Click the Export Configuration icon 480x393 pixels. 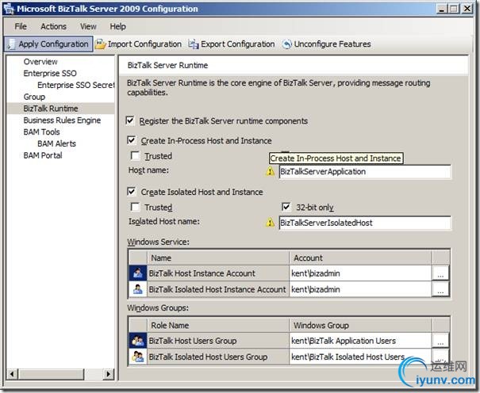tap(194, 44)
